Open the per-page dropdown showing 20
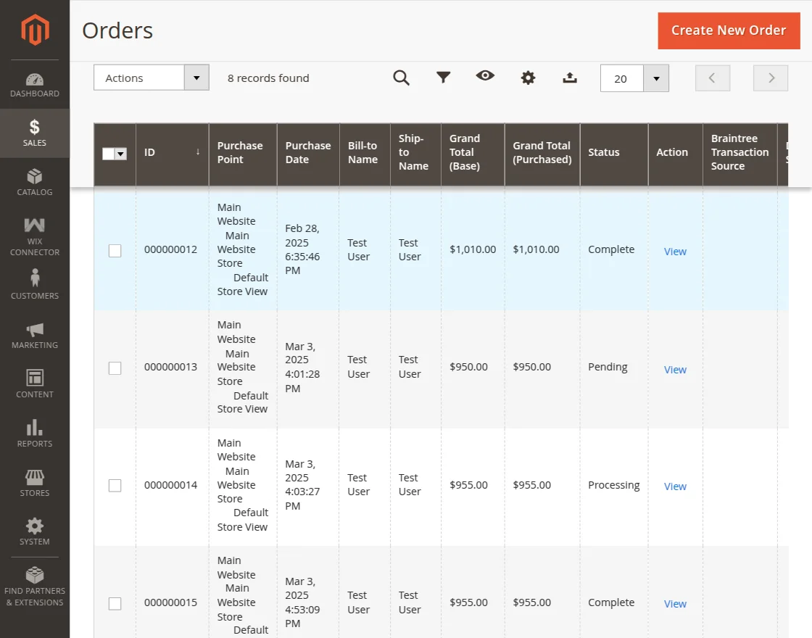Image resolution: width=812 pixels, height=638 pixels. [634, 78]
